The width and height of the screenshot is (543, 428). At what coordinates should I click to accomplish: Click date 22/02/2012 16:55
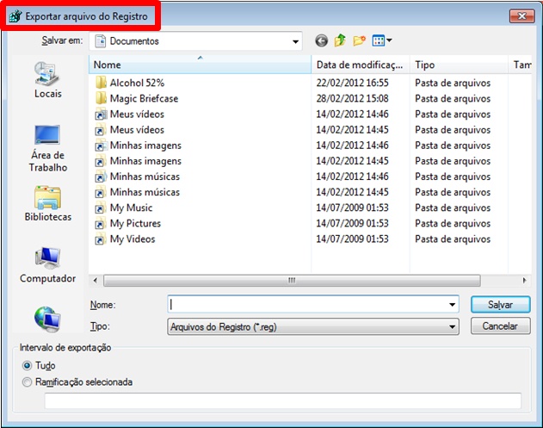(x=353, y=83)
